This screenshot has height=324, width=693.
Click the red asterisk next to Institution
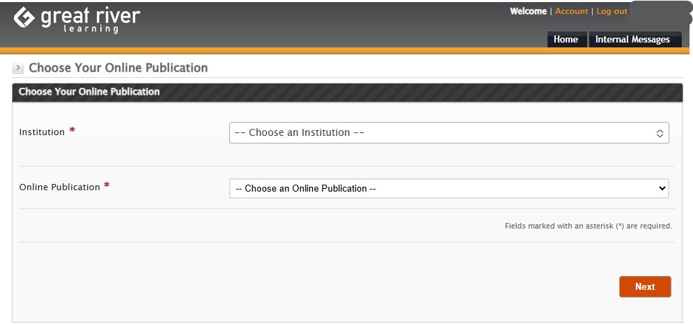click(72, 130)
